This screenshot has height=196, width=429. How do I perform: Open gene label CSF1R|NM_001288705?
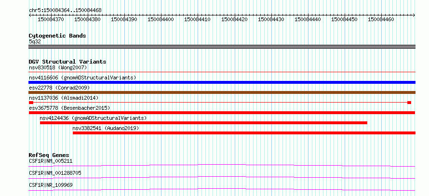click(x=55, y=173)
